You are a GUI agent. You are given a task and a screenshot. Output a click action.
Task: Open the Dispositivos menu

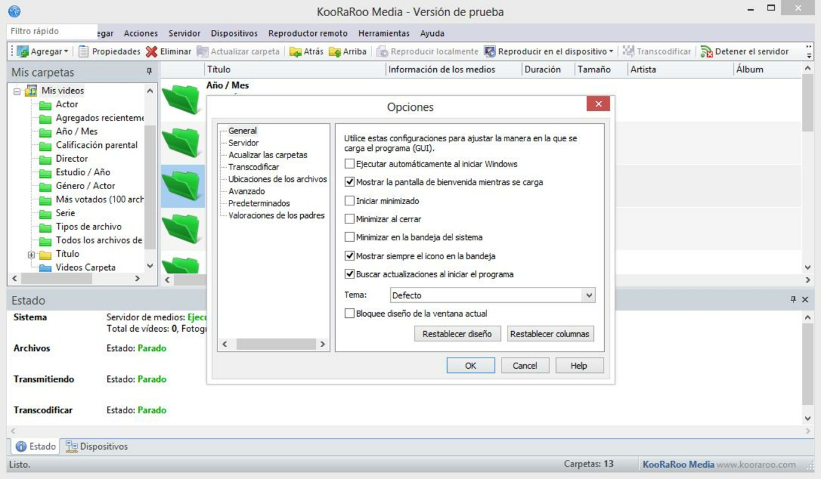[x=234, y=34]
